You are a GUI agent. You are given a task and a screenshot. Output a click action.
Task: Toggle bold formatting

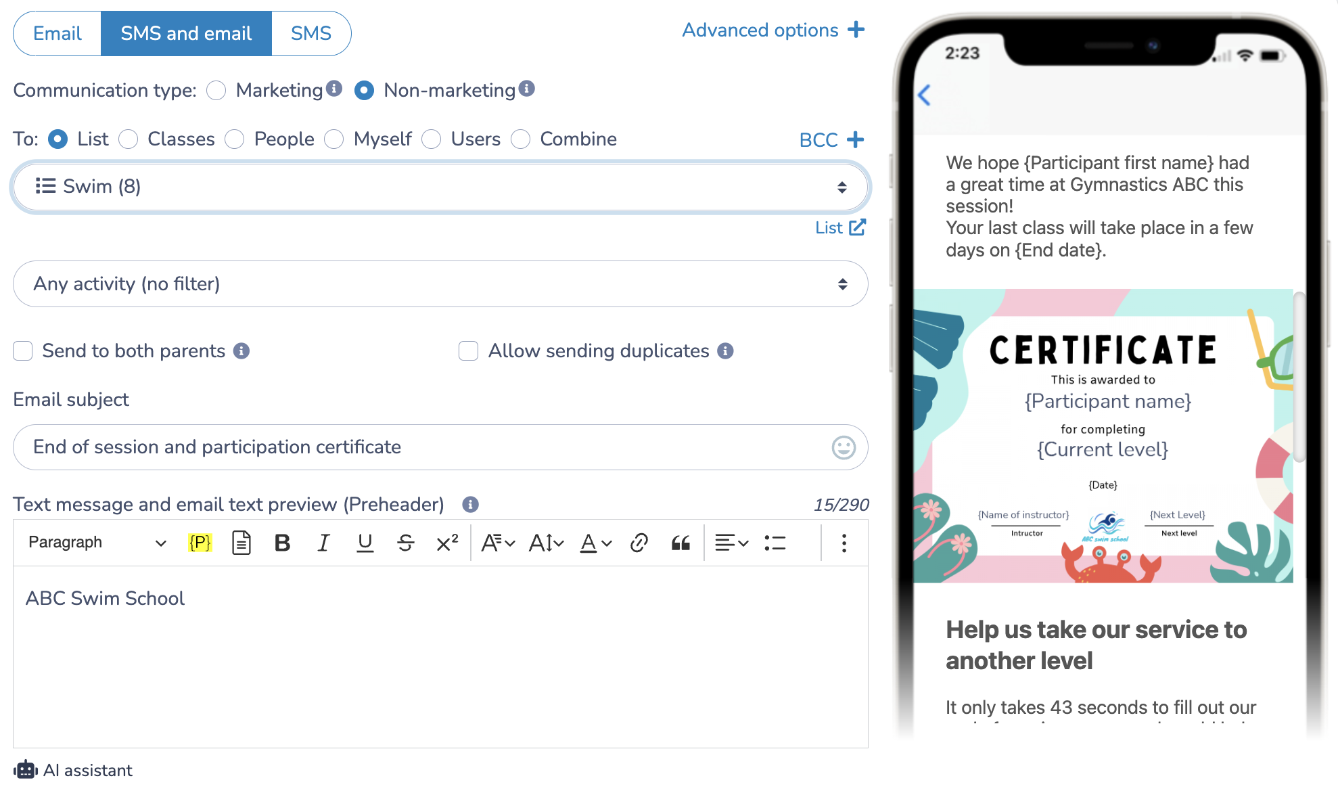[283, 543]
